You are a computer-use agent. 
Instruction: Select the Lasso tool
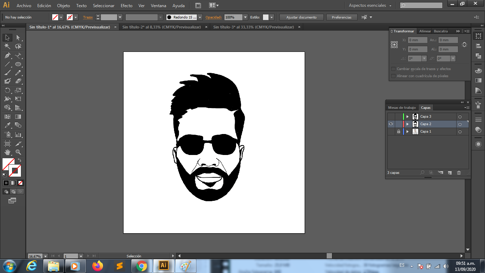(18, 46)
